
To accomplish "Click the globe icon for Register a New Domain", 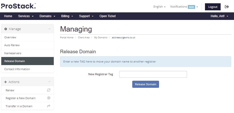I will tap(49, 98).
